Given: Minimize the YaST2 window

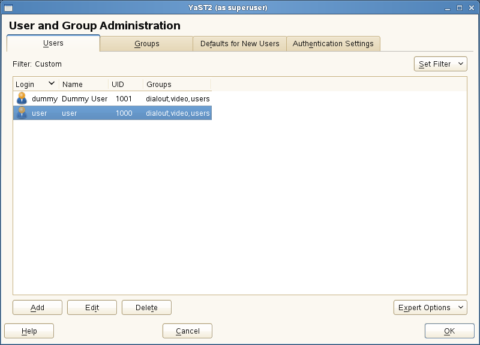Looking at the screenshot, I should click(x=448, y=8).
